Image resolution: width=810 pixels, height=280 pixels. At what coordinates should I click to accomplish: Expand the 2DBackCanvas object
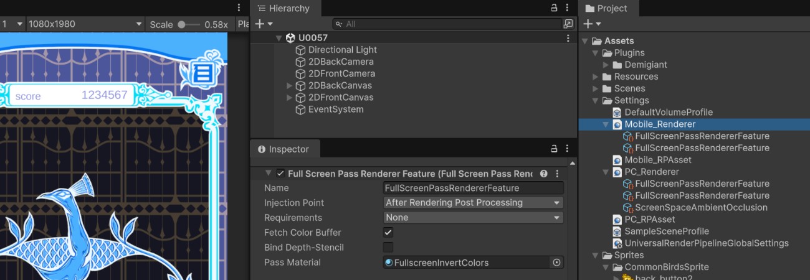click(289, 86)
